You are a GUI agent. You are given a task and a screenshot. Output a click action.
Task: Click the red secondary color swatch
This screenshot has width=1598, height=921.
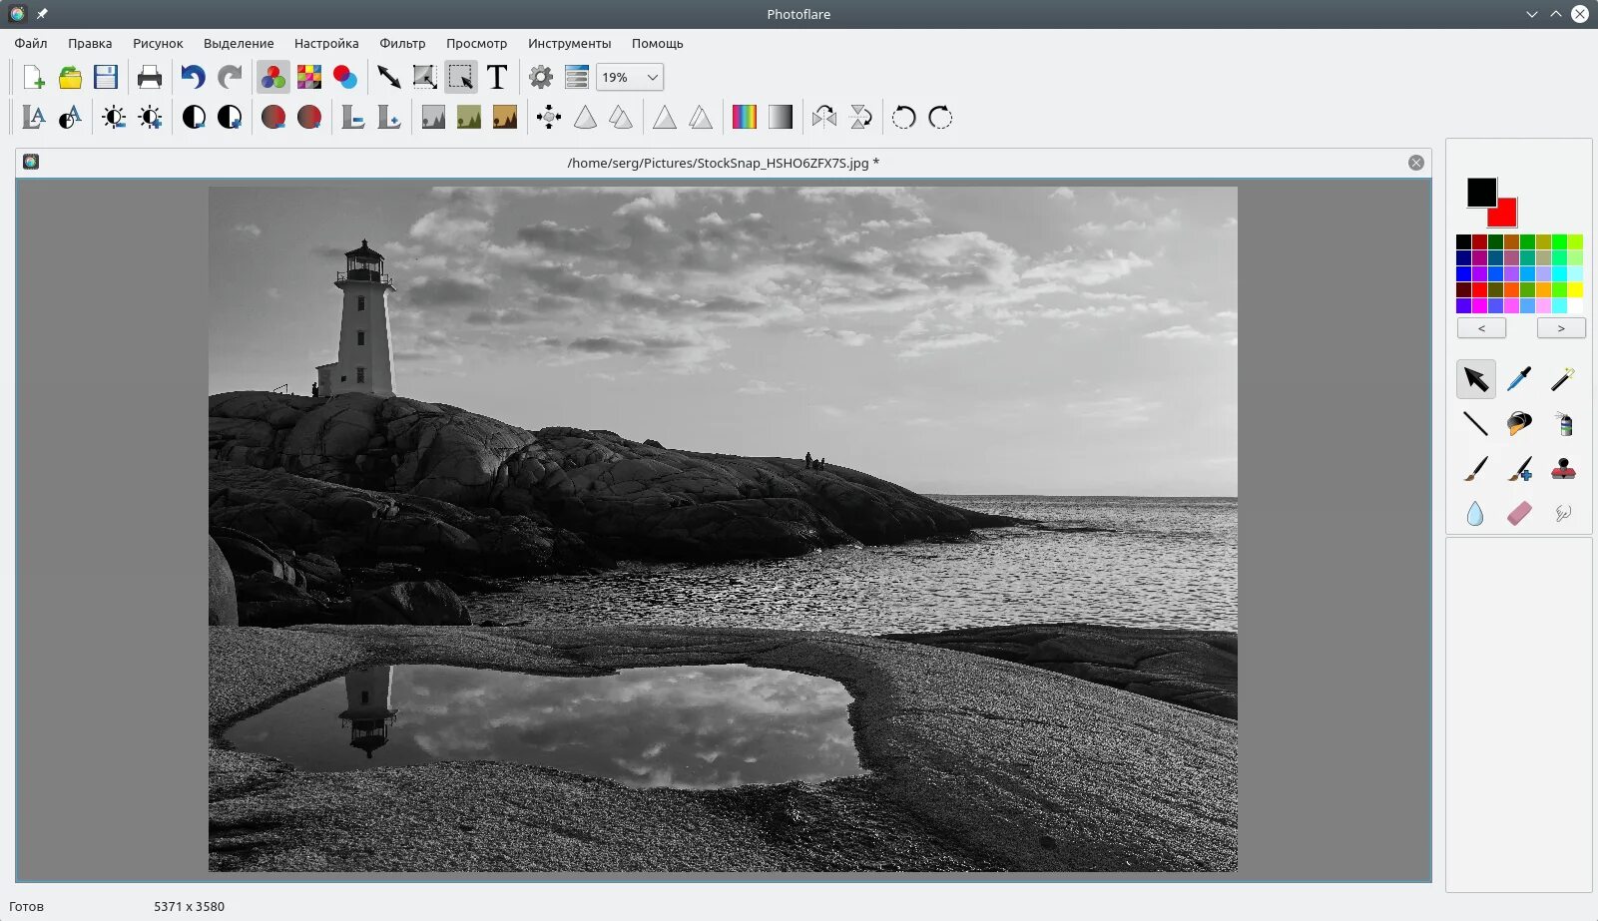tap(1506, 216)
